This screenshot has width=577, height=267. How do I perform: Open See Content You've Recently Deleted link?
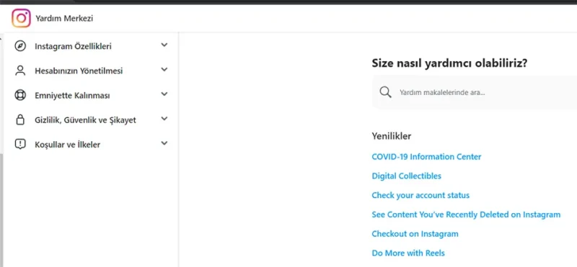466,214
